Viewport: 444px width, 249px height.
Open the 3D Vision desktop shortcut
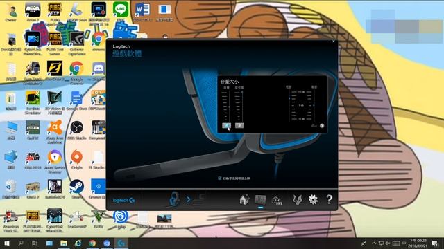tap(55, 102)
